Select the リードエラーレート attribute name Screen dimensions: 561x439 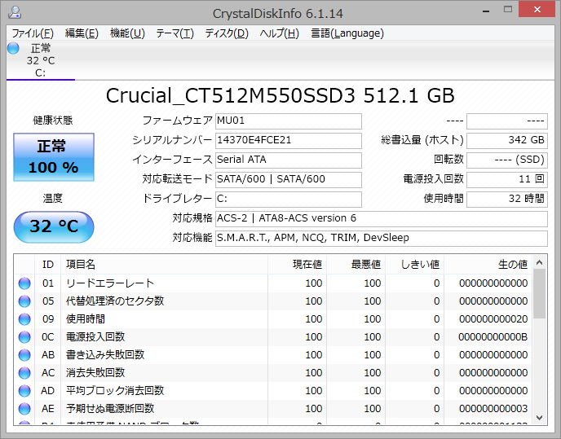pos(110,283)
